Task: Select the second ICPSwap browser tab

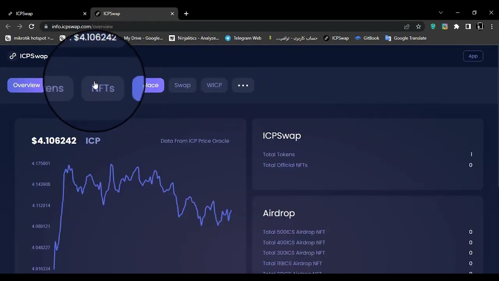Action: click(x=134, y=14)
